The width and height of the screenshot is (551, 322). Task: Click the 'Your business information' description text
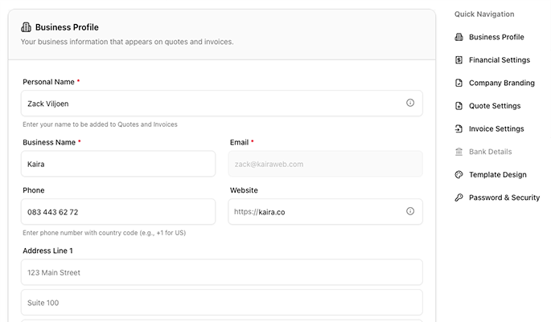[x=127, y=42]
